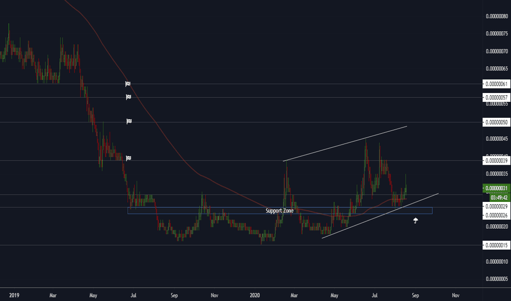Select the upper white rising trendline
The image size is (511, 301).
[345, 143]
